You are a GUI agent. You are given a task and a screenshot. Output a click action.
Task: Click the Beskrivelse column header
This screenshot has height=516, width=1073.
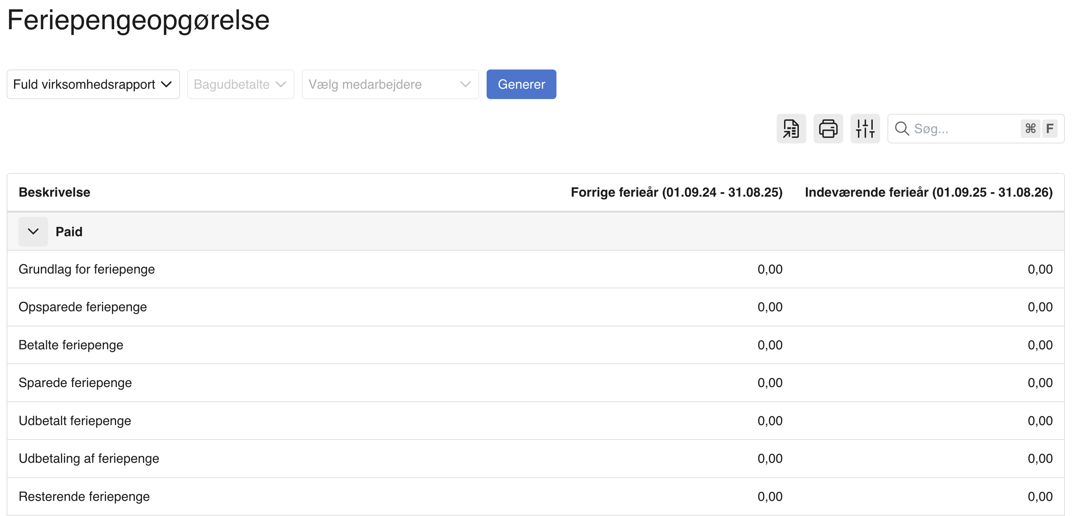pyautogui.click(x=54, y=192)
